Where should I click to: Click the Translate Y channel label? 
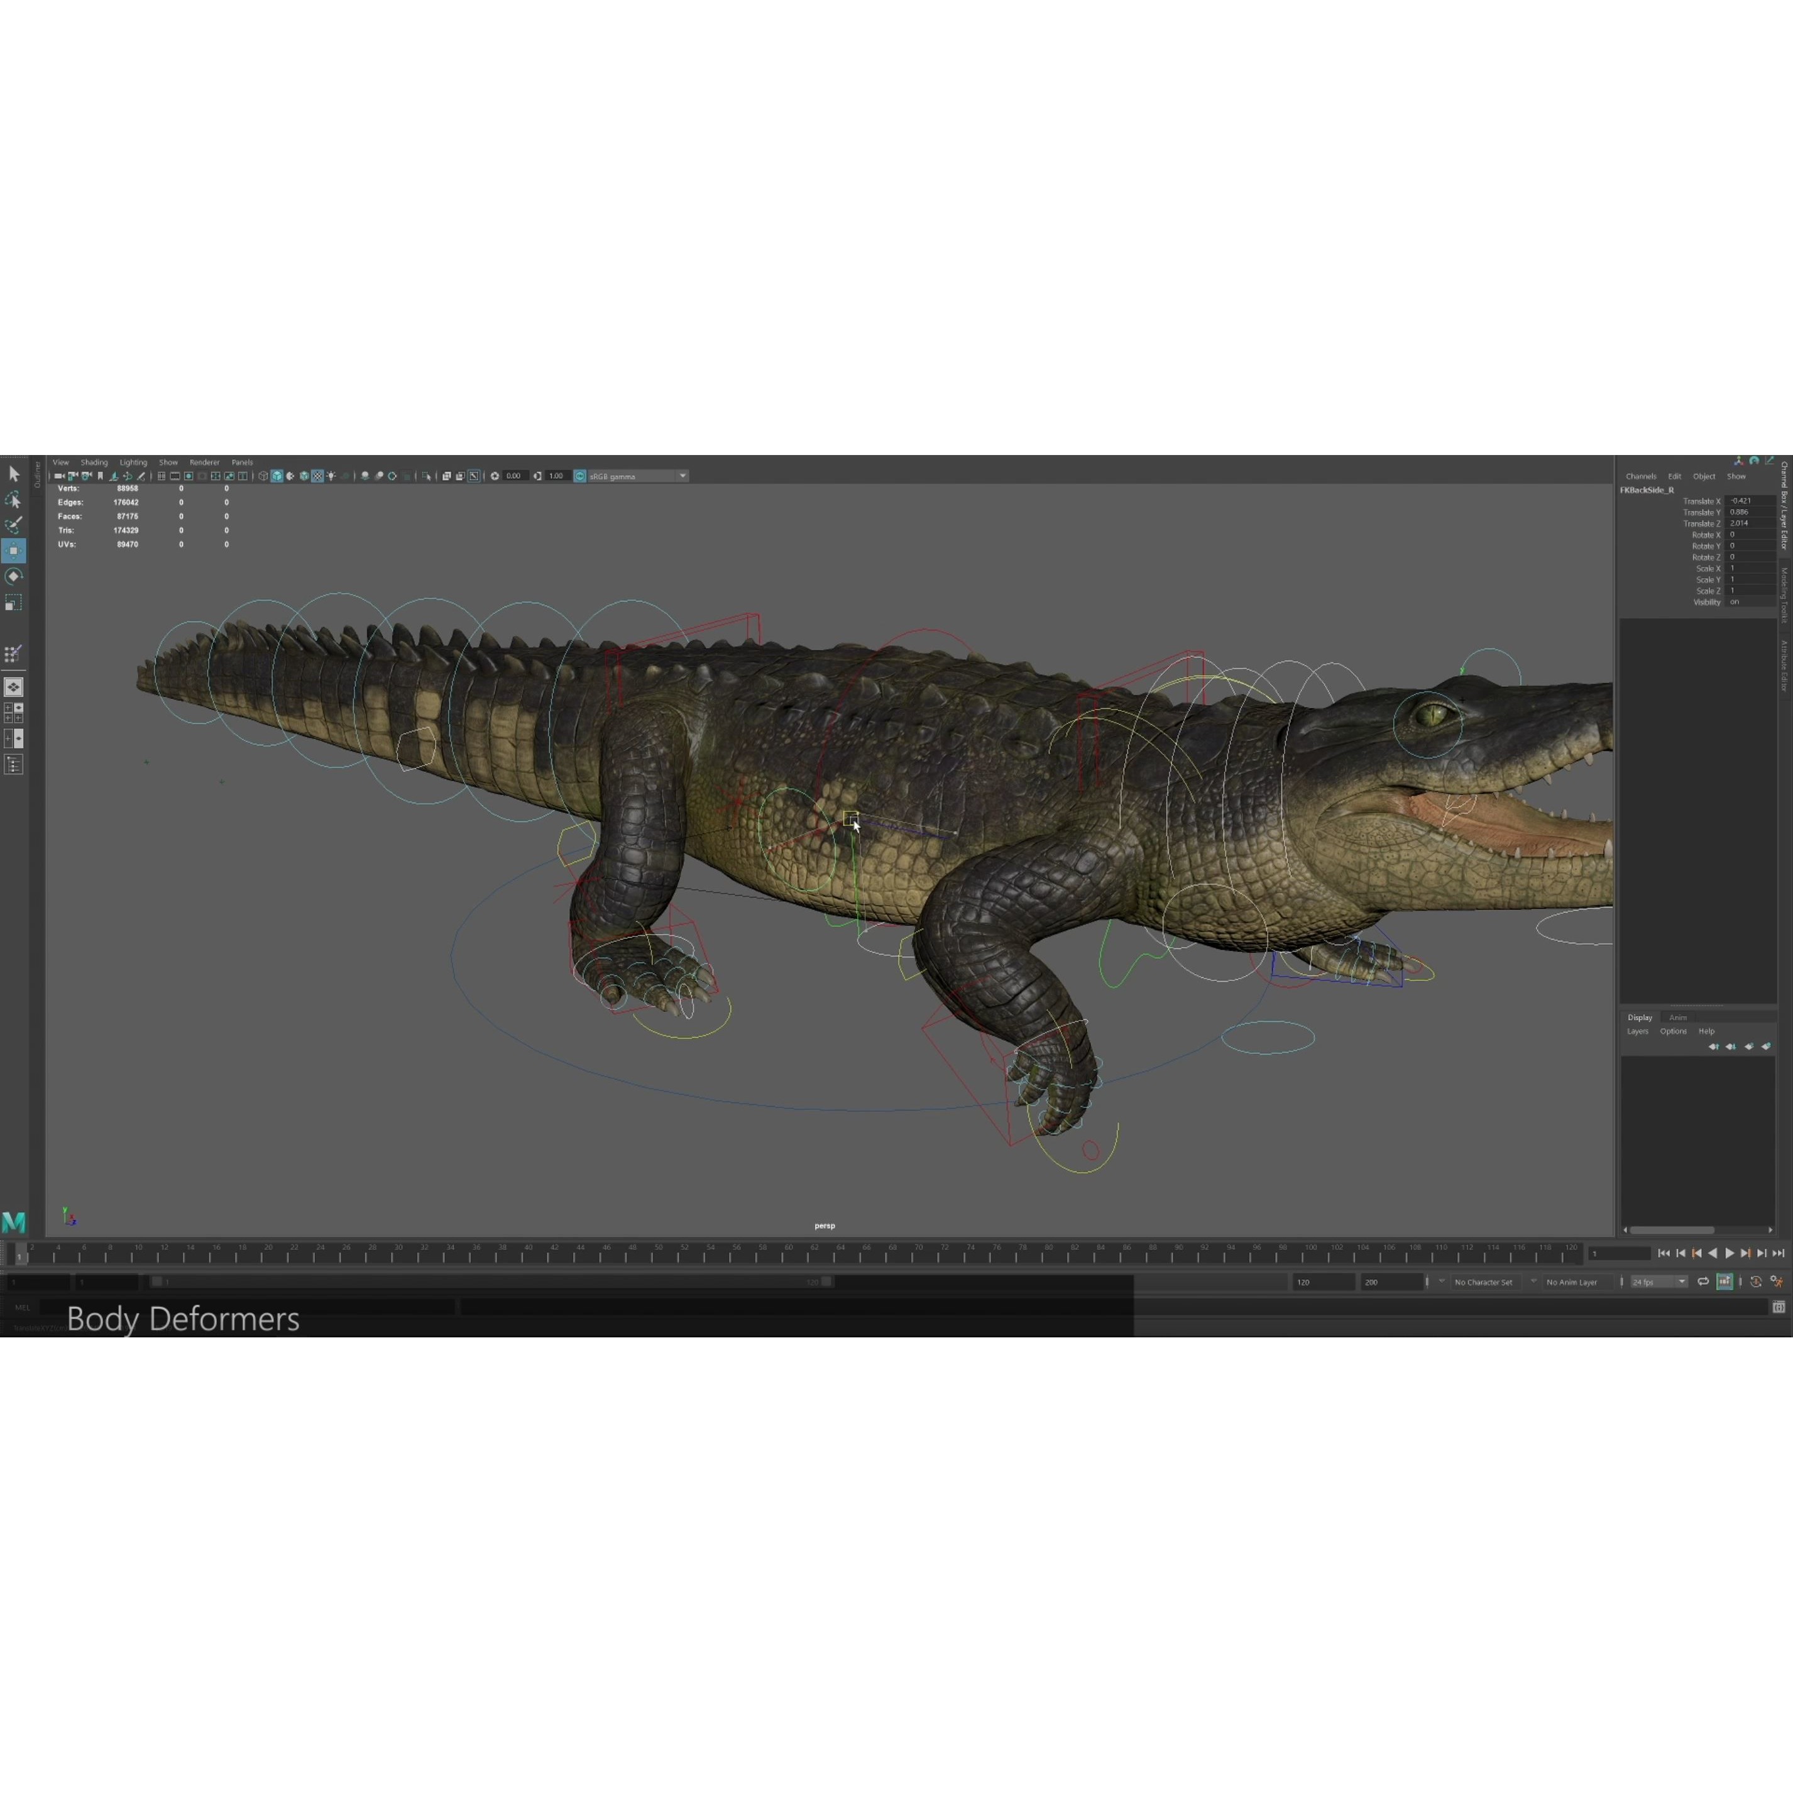[1702, 512]
